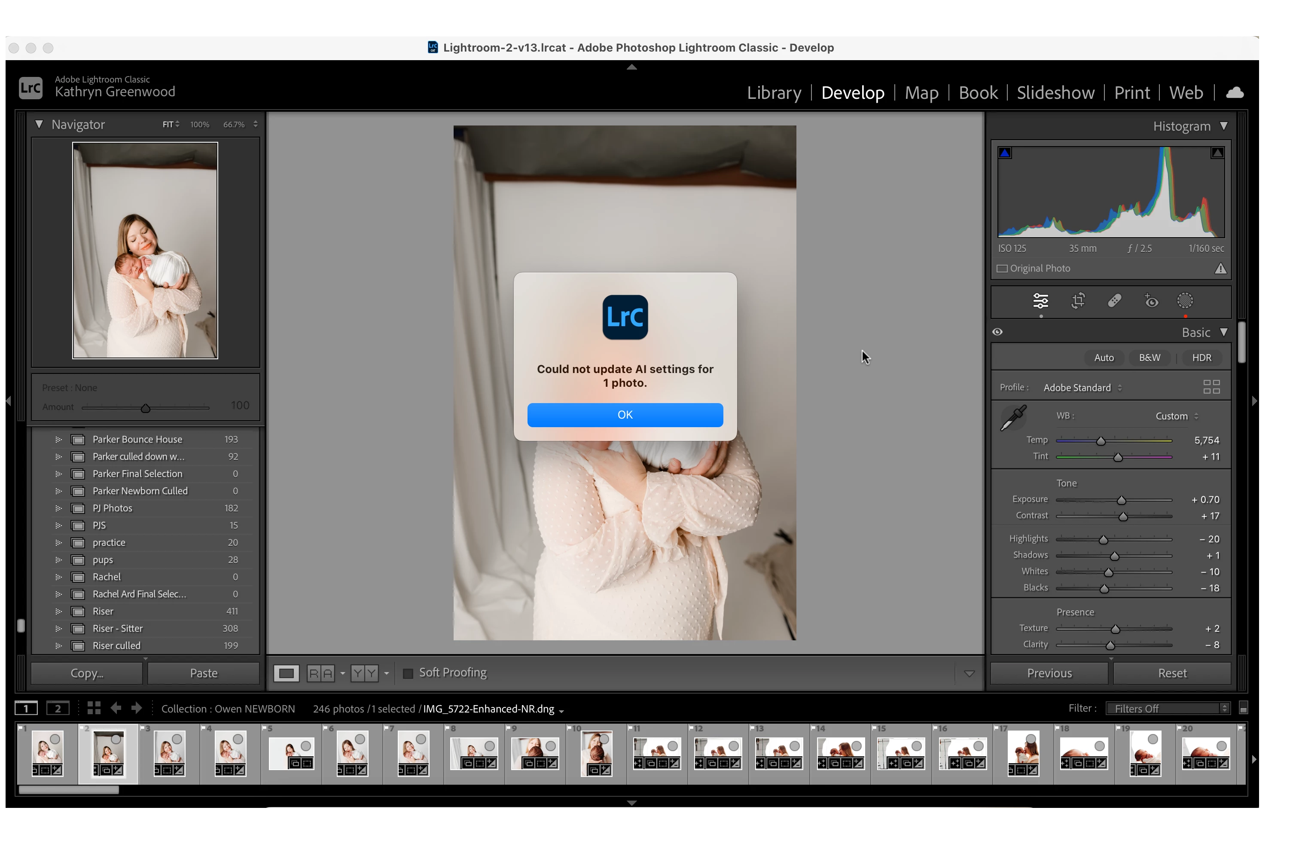Open cloud sync status icon
This screenshot has height=844, width=1299.
tap(1235, 93)
